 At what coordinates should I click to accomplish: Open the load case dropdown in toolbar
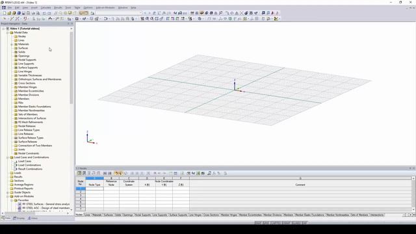tap(140, 13)
